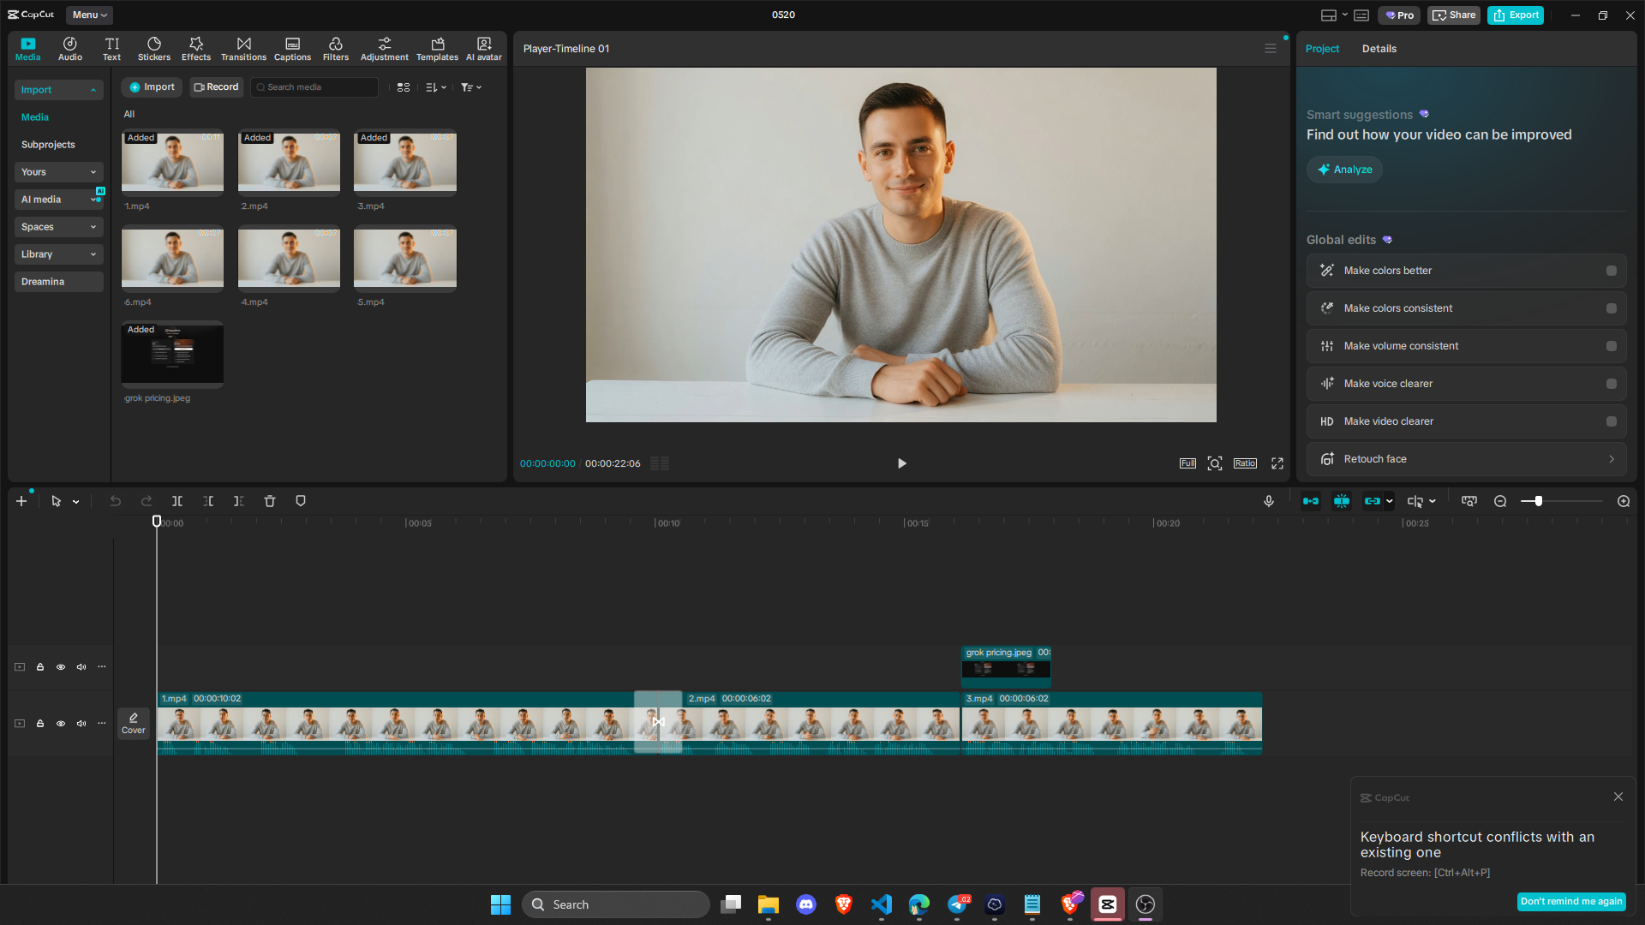Expand the Yours section
Screen dimensions: 1645x925
(58, 172)
